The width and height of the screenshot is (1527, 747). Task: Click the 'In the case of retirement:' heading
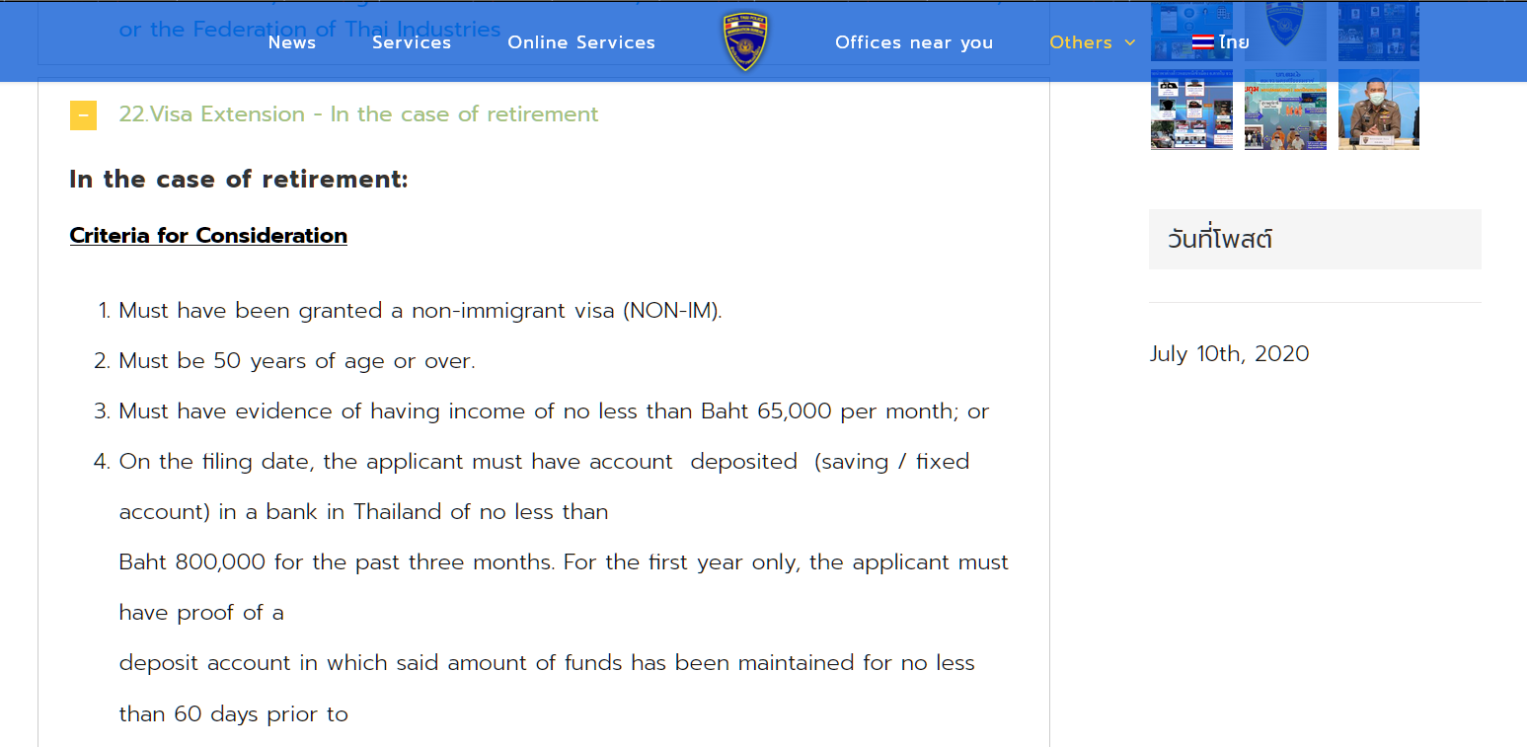(239, 180)
